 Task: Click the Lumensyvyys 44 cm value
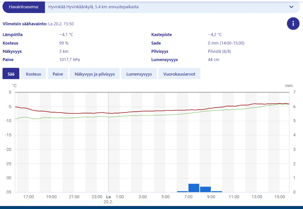214,60
